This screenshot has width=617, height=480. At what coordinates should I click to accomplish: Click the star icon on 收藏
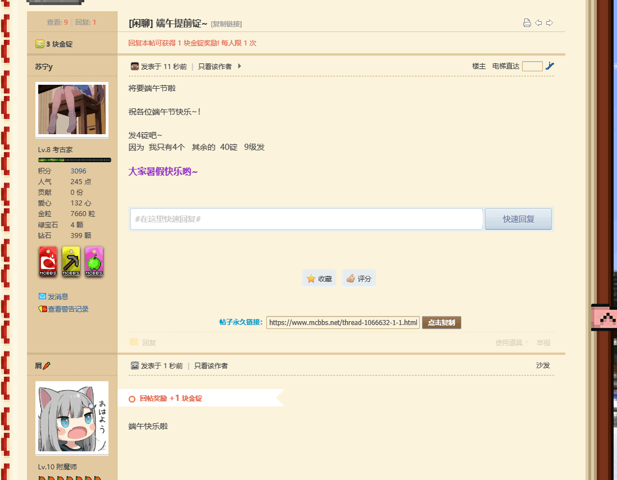[x=311, y=278]
